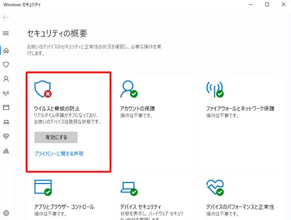Click 操作は不要です under デバイスのパフォーマンスと正常性
Viewport: 291px width, 220px height.
coord(222,214)
